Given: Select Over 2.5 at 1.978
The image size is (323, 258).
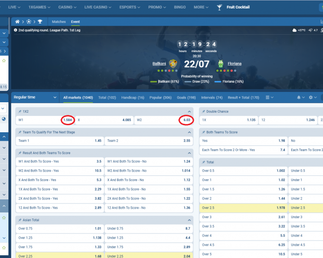Looking at the screenshot, I should tap(243, 208).
